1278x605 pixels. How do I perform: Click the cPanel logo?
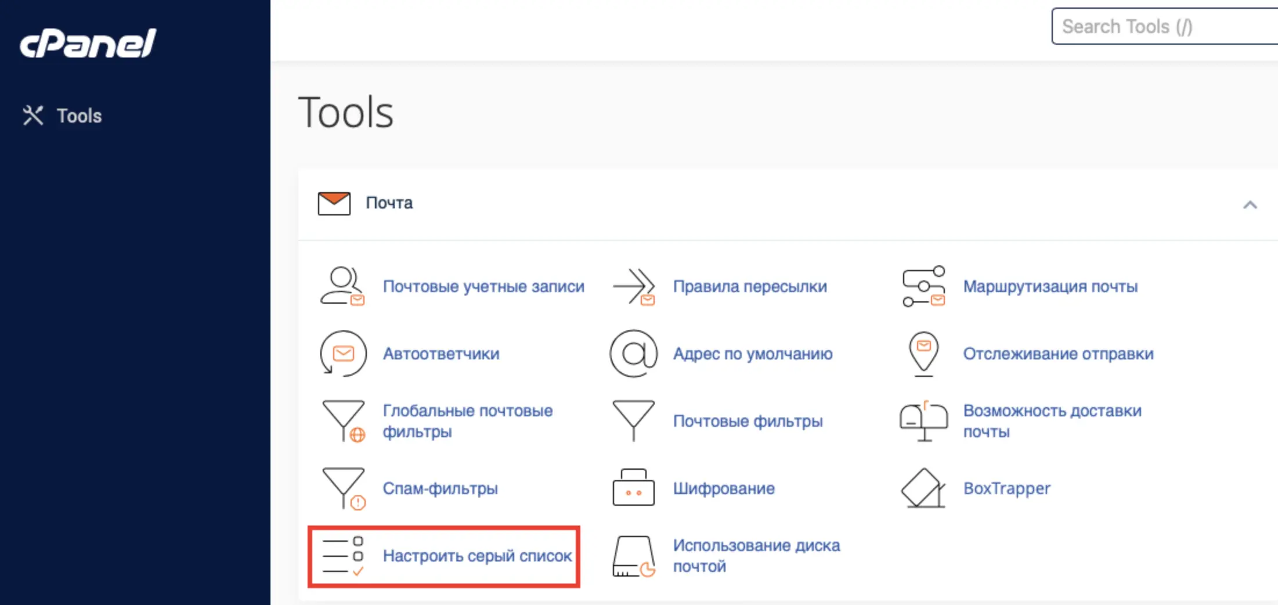tap(88, 44)
